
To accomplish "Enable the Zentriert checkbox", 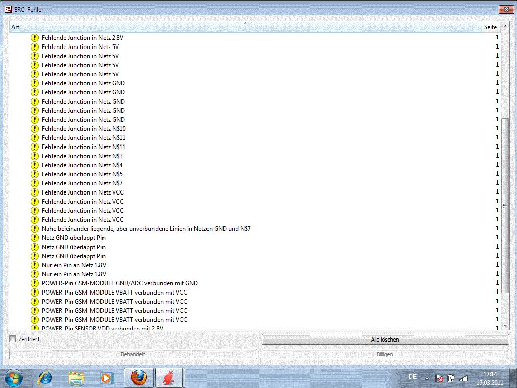I will click(x=13, y=339).
